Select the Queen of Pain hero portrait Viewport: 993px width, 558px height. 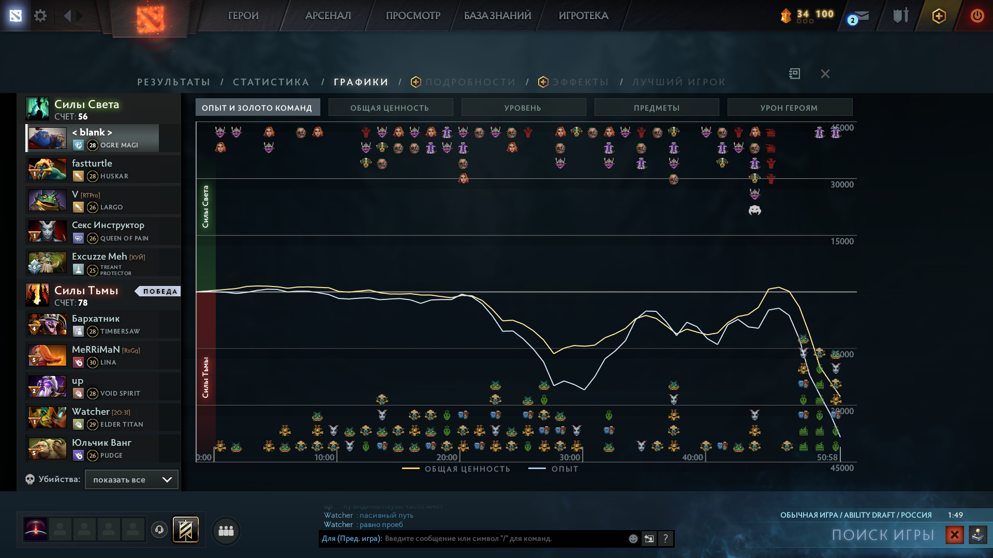coord(48,231)
